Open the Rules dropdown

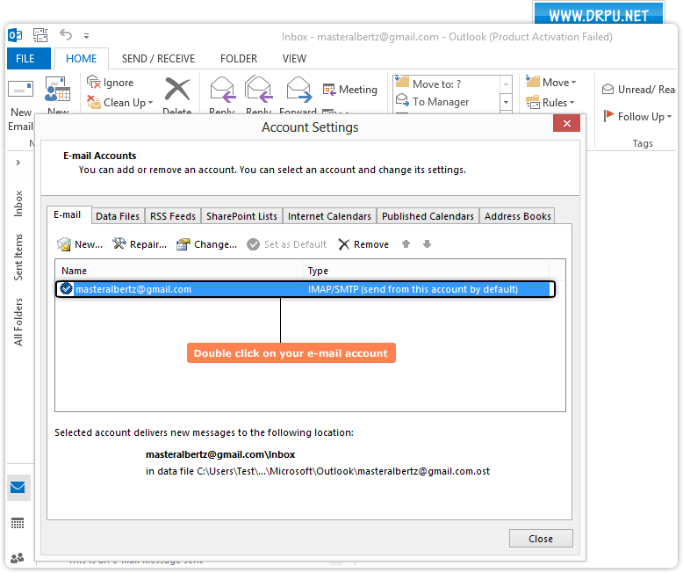click(x=550, y=103)
